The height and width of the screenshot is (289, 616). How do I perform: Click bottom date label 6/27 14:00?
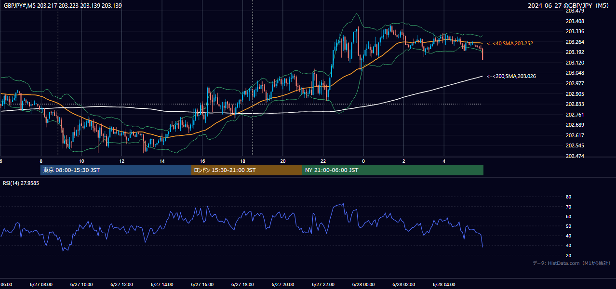162,285
